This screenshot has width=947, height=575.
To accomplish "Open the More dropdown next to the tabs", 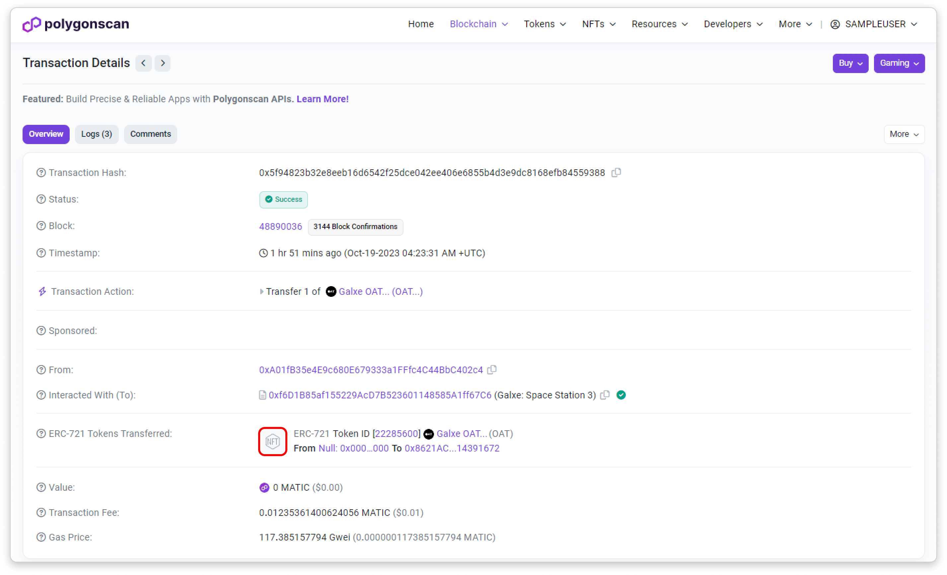I will click(x=904, y=134).
